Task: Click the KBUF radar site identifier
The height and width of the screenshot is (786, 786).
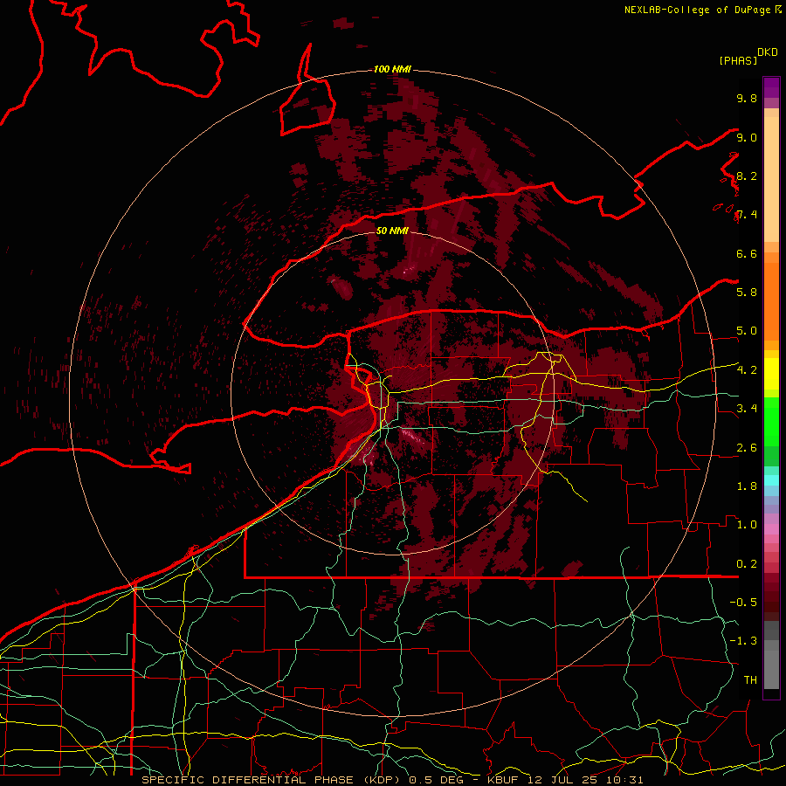Action: pyautogui.click(x=502, y=780)
